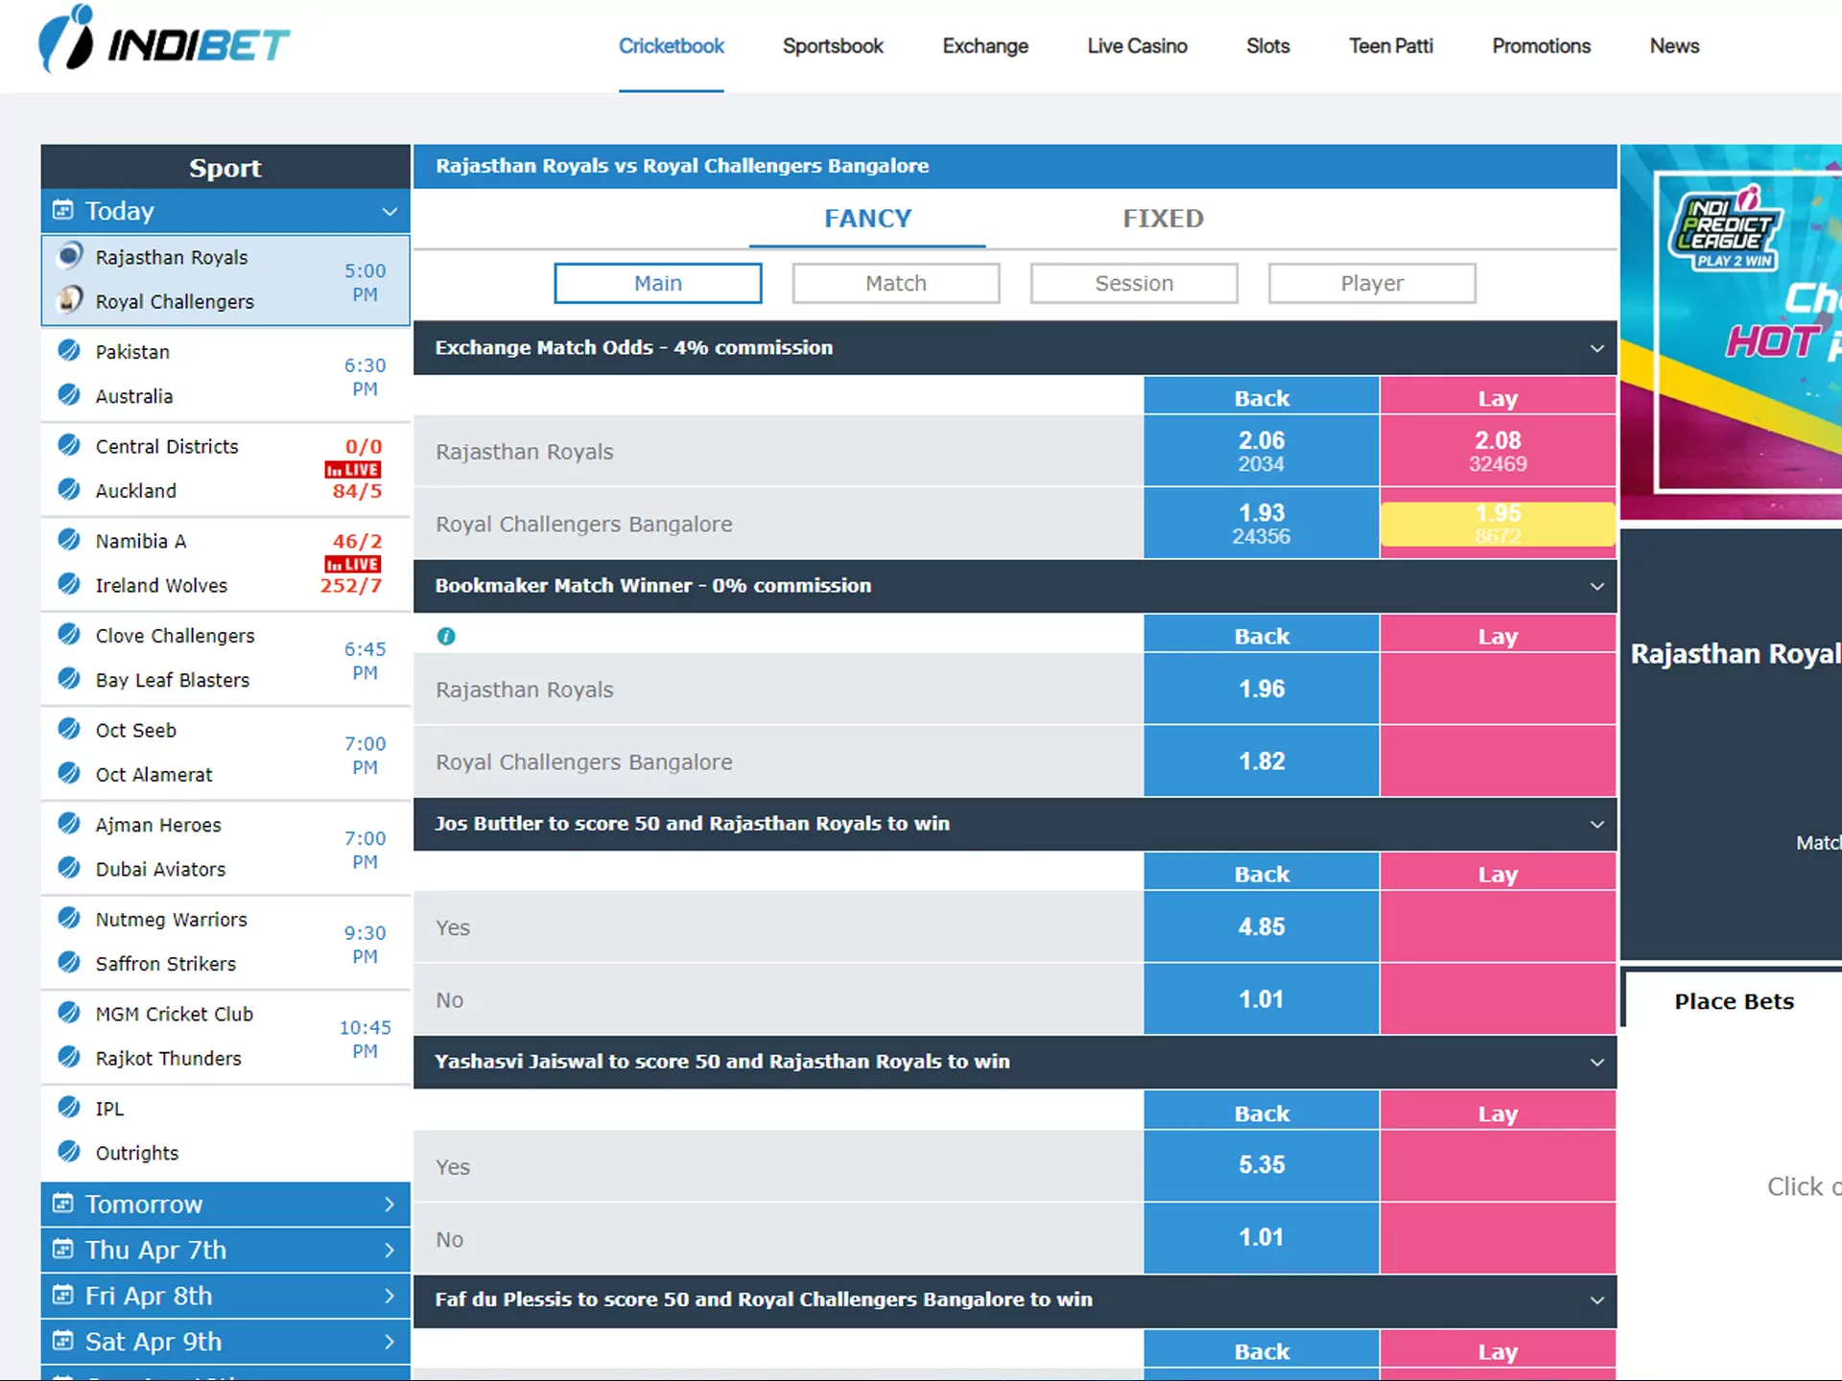Image resolution: width=1842 pixels, height=1381 pixels.
Task: Click the Royal Challengers team icon in sidebar
Action: [x=70, y=300]
